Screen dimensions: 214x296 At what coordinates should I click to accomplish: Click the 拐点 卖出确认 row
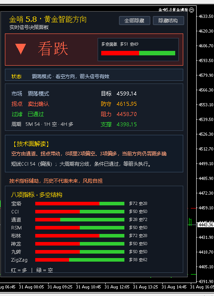[30, 104]
